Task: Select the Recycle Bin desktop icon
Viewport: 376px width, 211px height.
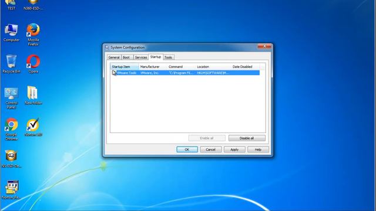Action: pos(11,64)
